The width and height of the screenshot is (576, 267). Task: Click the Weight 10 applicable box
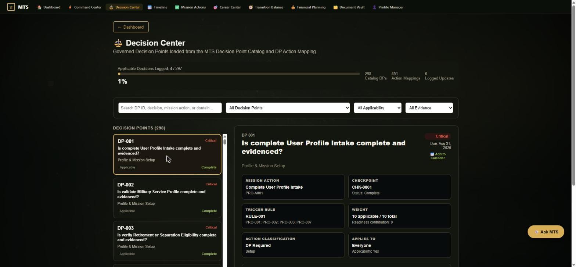[x=400, y=216]
